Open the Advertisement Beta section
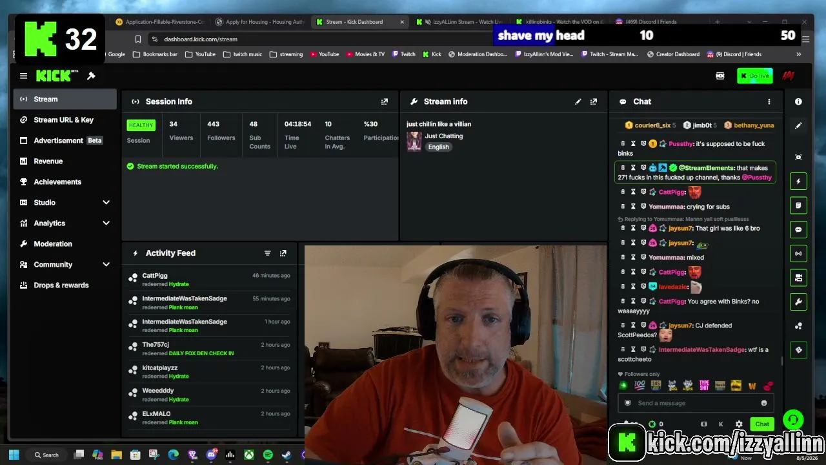Viewport: 826px width, 465px height. [65, 141]
